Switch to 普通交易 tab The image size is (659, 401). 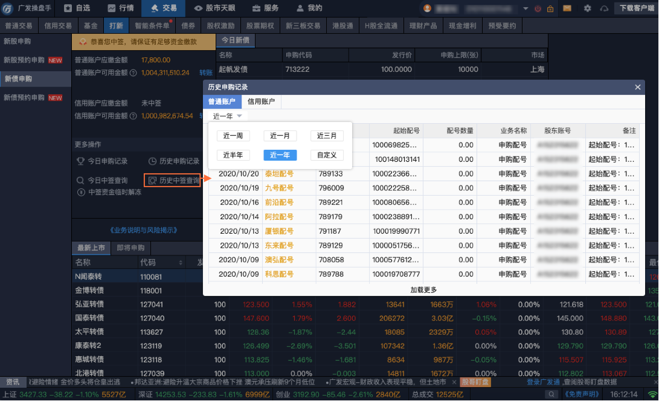pyautogui.click(x=19, y=25)
